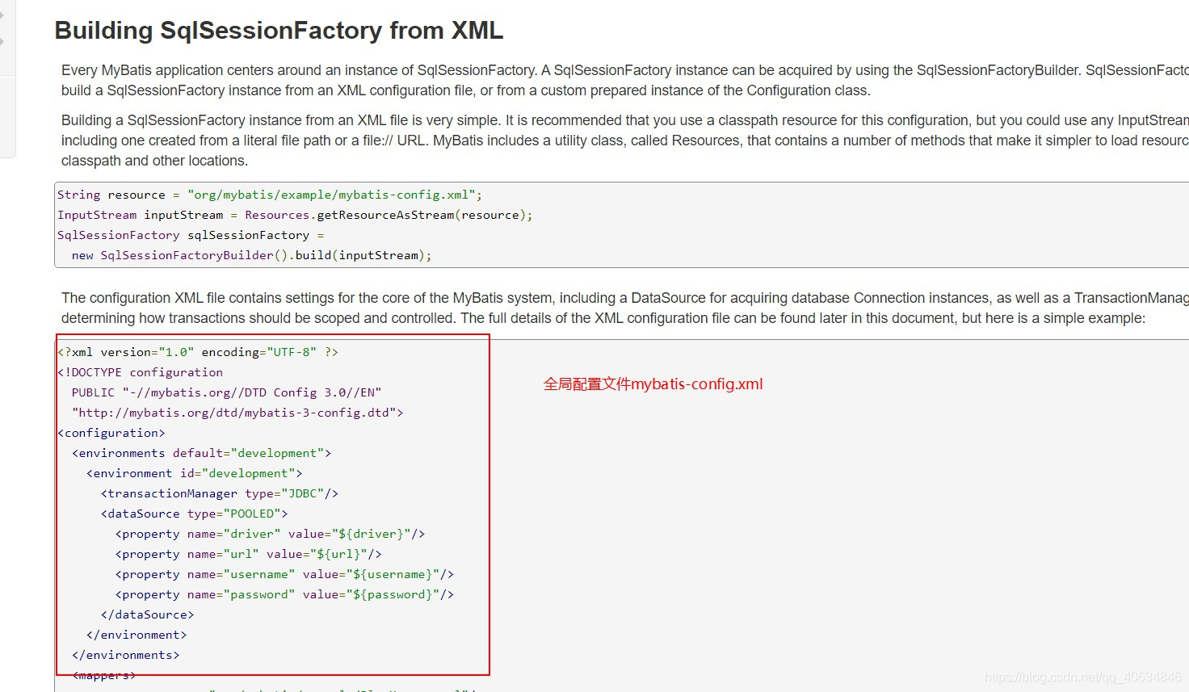Click the property line with name="username"

point(285,574)
